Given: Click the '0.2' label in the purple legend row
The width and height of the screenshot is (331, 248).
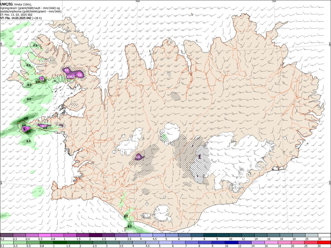Looking at the screenshot, I should click(2, 239).
